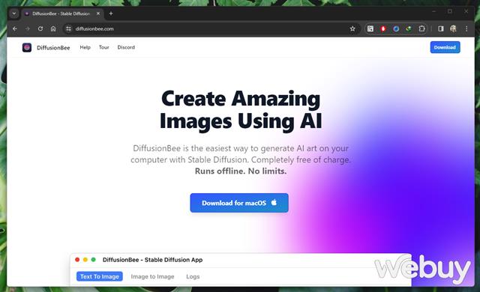This screenshot has height=292, width=480.
Task: Open the first extension icon after the bookmark star
Action: 370,28
